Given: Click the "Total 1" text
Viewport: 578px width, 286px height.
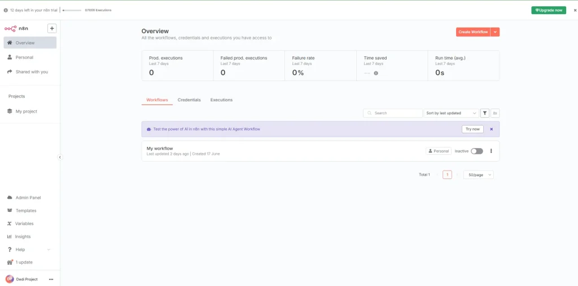Looking at the screenshot, I should [x=424, y=175].
